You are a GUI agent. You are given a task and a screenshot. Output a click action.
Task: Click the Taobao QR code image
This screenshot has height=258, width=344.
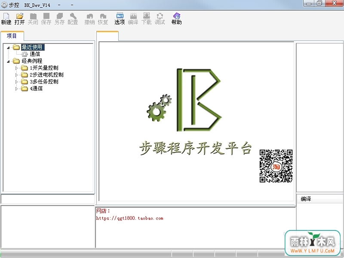click(276, 166)
